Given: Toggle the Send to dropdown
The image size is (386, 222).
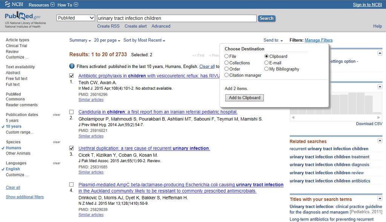Looking at the screenshot, I should pos(273,40).
